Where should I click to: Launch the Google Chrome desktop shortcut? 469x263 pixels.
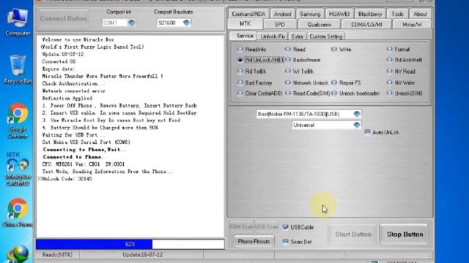[18, 121]
